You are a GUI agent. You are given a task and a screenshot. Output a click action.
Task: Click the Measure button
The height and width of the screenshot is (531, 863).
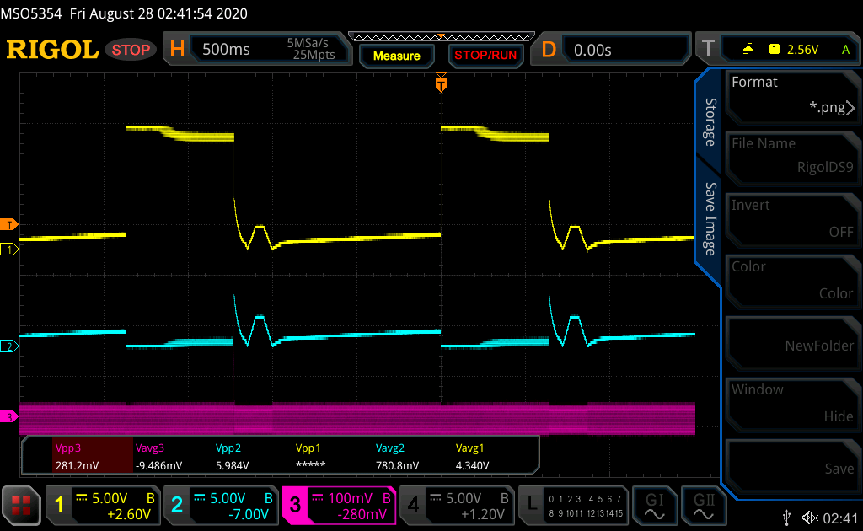tap(397, 56)
